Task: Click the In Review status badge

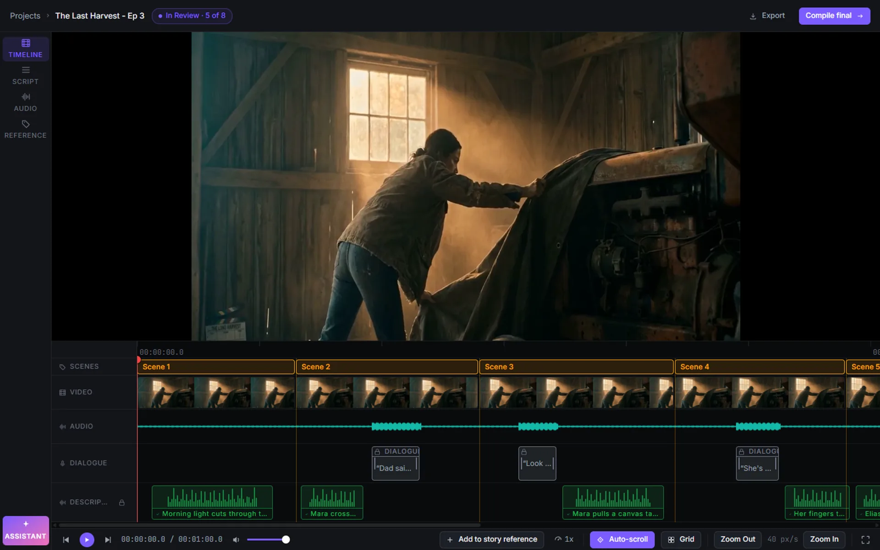Action: point(192,16)
